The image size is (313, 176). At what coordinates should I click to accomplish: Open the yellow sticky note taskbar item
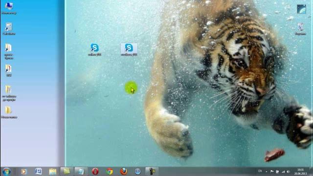(x=67, y=172)
